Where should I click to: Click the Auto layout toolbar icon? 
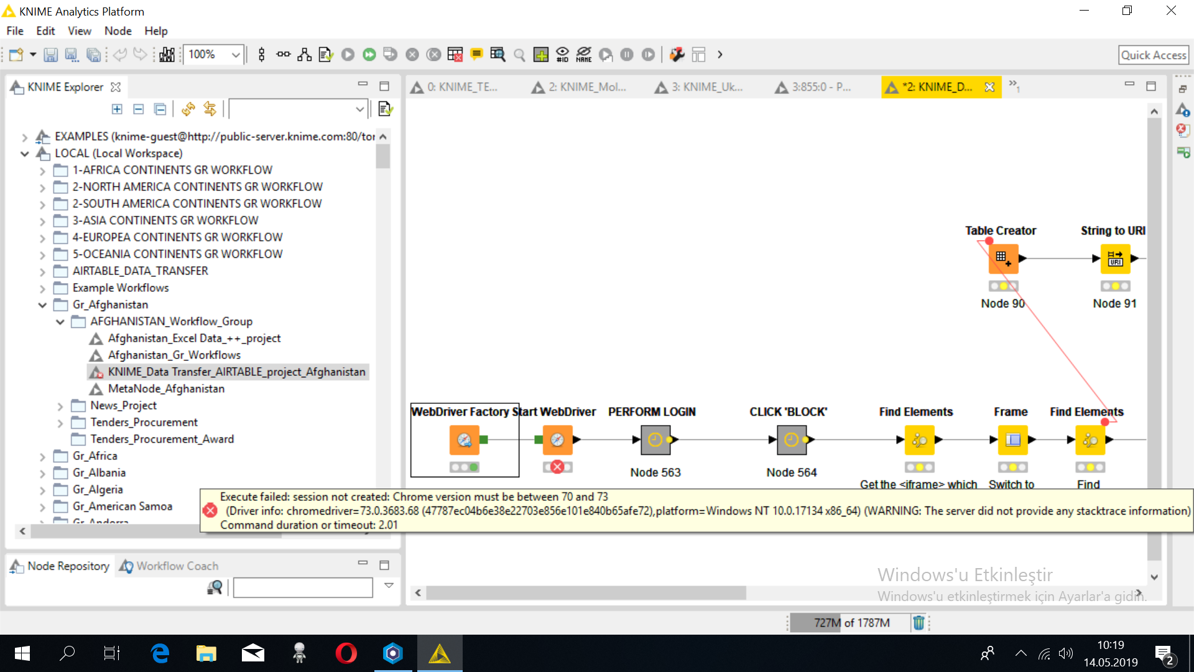pos(304,55)
